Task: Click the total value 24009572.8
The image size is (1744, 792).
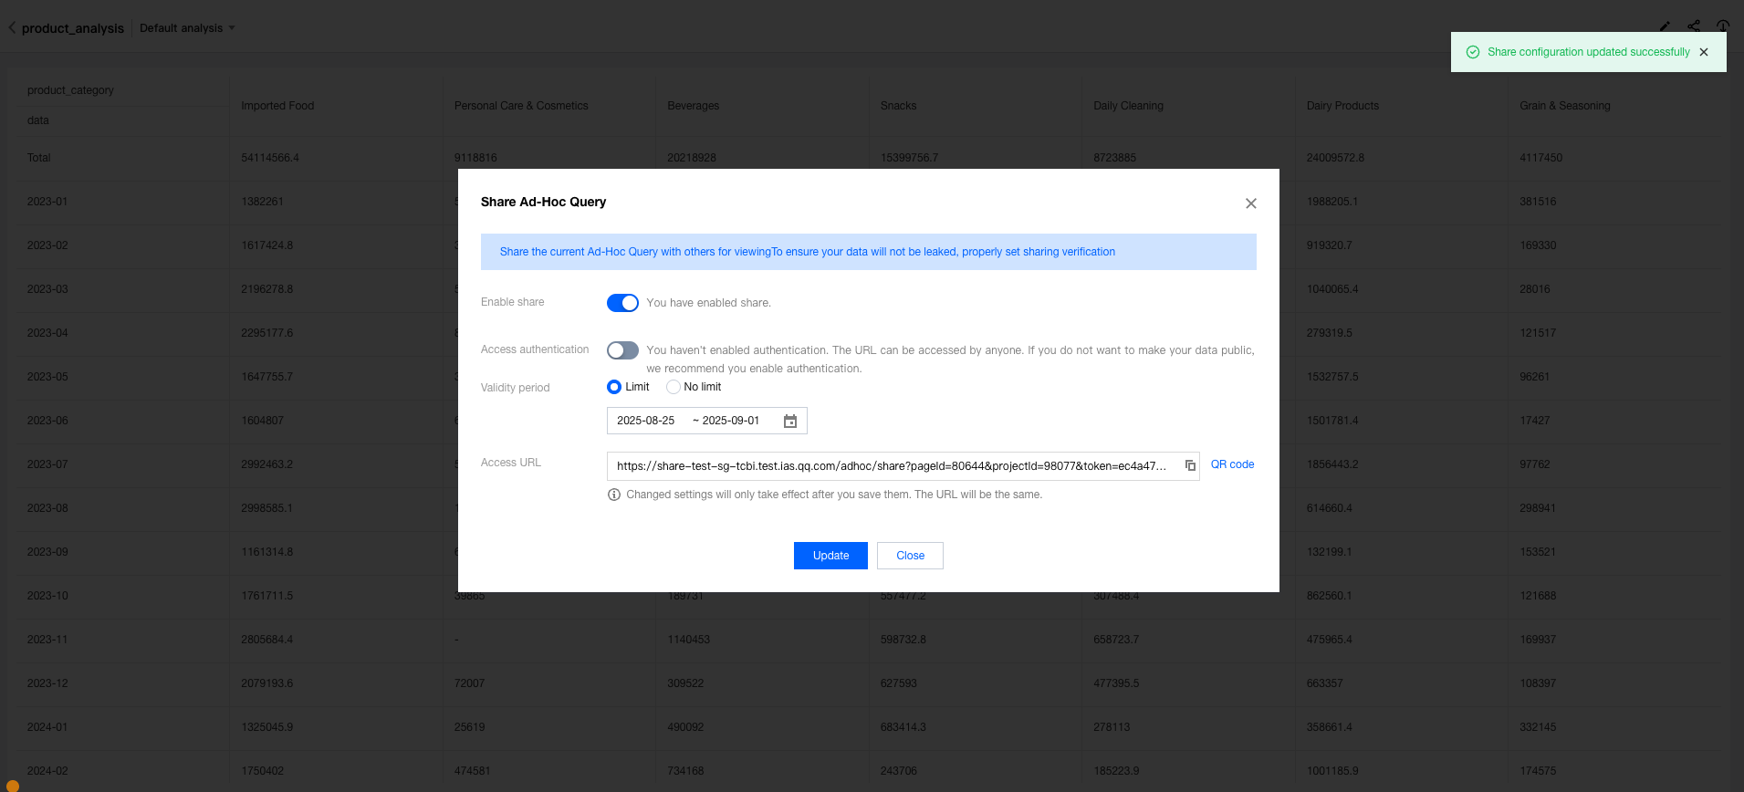Action: (x=1335, y=158)
